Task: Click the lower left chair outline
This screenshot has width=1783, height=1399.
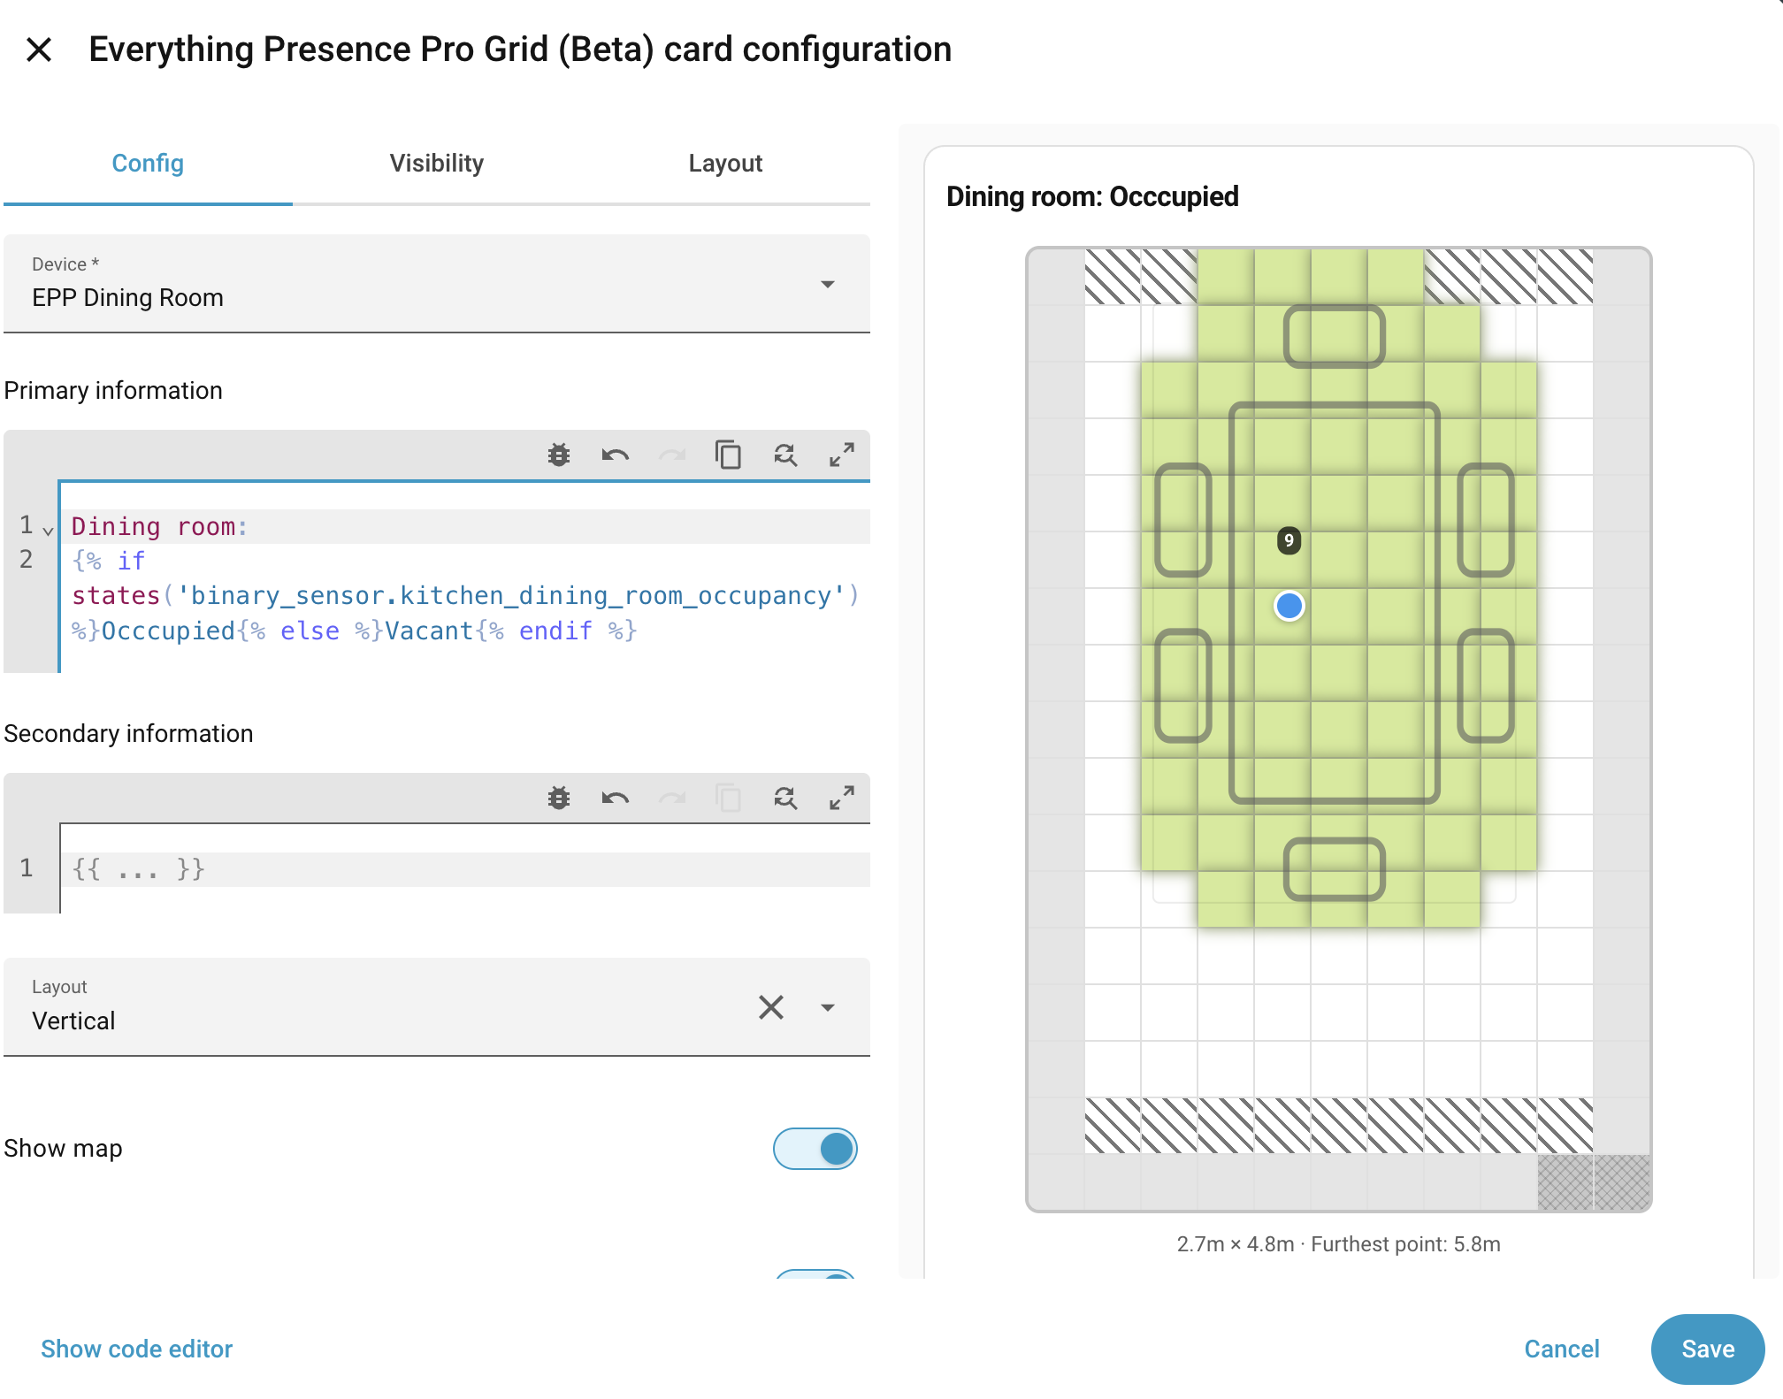Action: 1183,685
